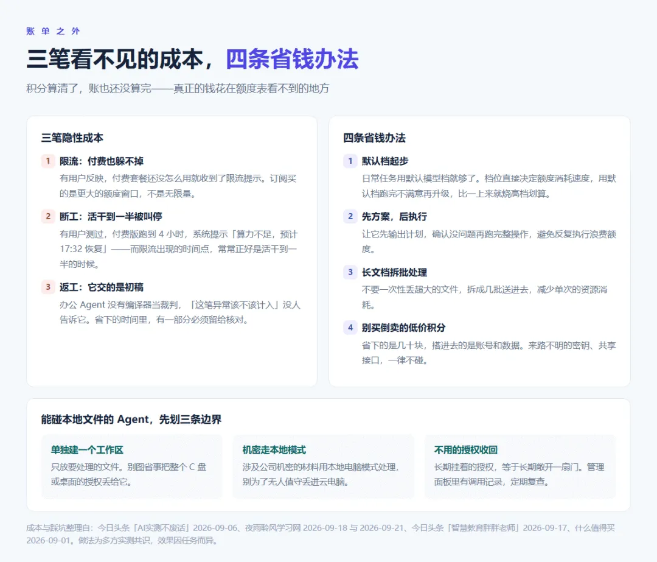Select the 三笔隐性成本 card heading
This screenshot has height=562, width=657.
click(x=72, y=138)
